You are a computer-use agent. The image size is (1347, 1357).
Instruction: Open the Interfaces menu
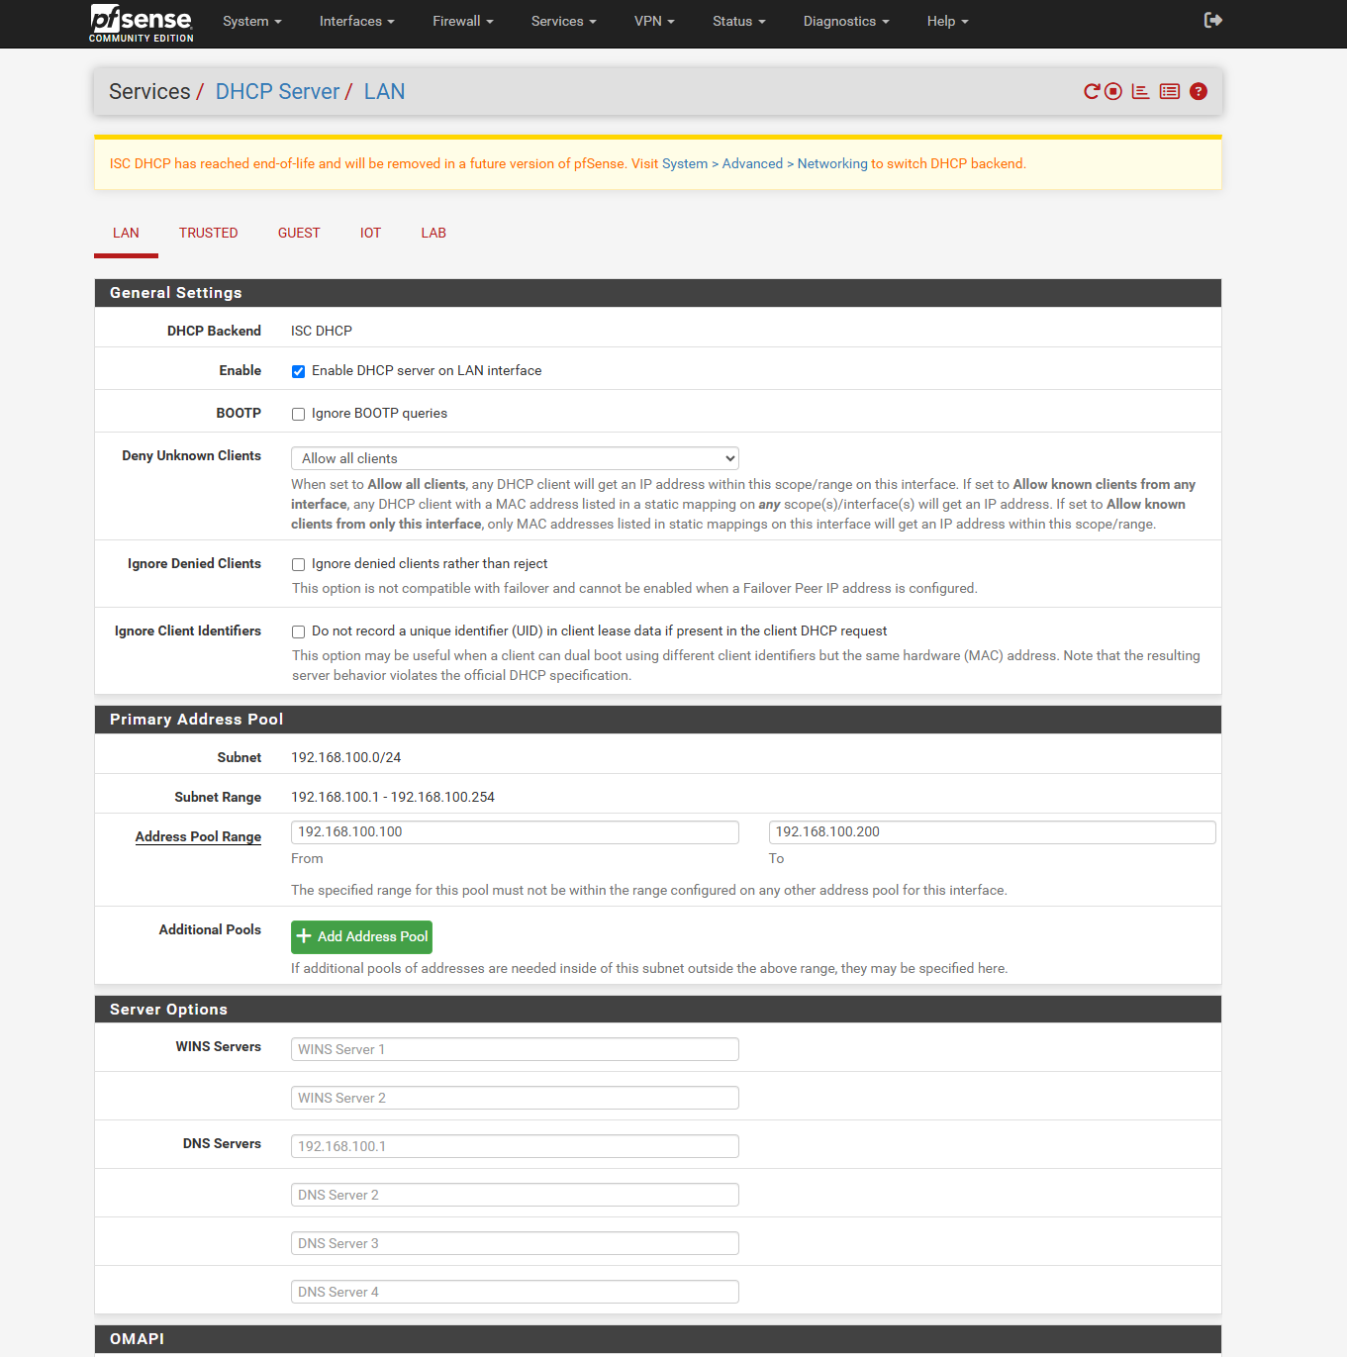pos(357,21)
